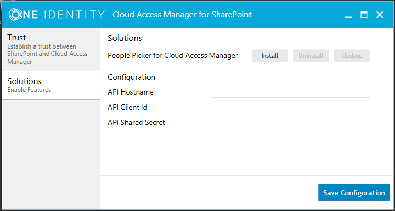Viewport: 395px width, 211px height.
Task: Switch to the Trust tab
Action: pos(50,49)
